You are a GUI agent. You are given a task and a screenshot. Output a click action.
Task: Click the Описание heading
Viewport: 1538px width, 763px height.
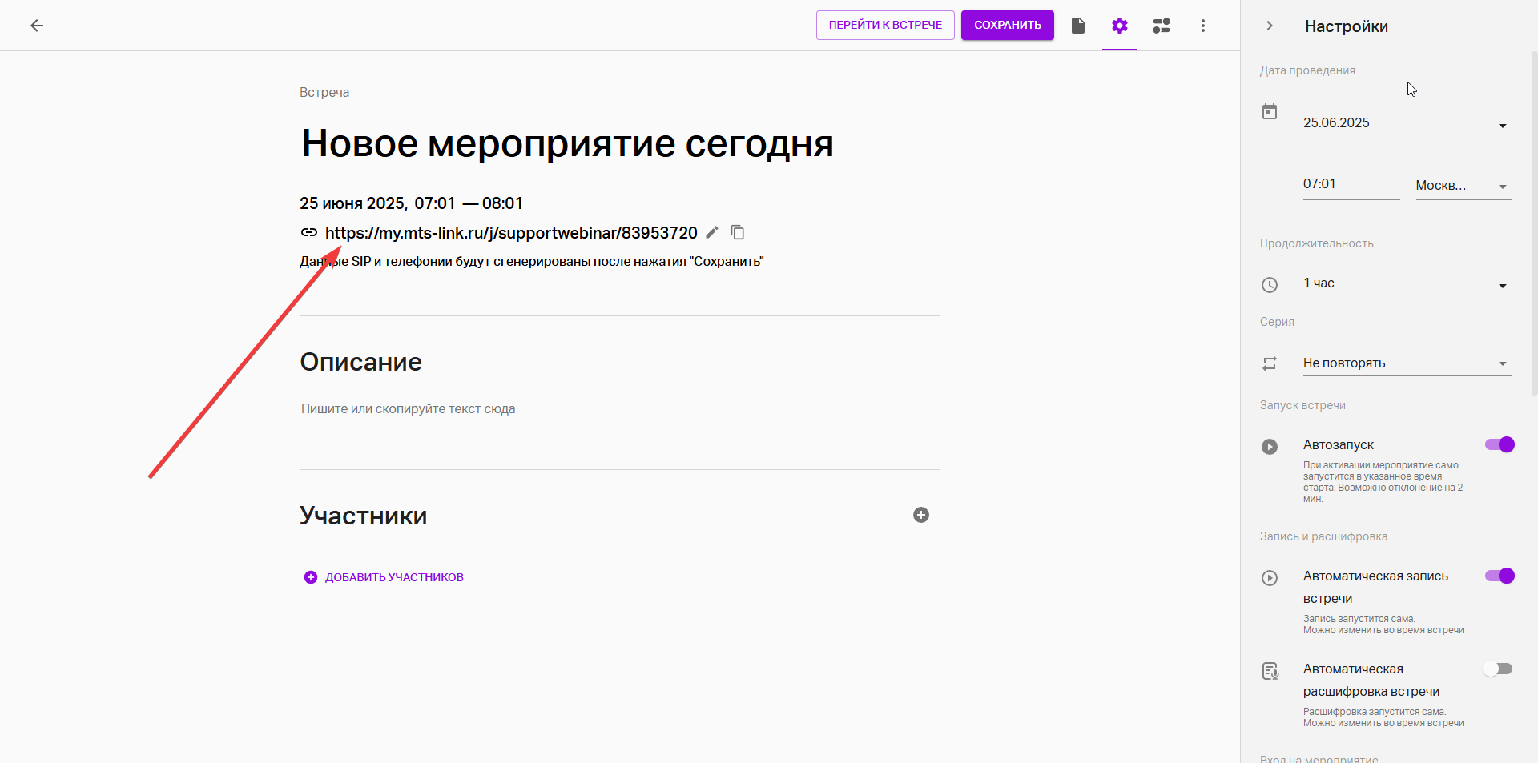pos(360,362)
